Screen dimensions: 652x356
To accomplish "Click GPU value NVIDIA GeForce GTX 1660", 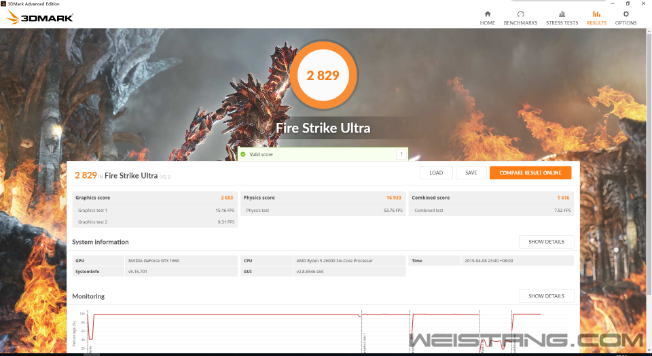I will (154, 261).
